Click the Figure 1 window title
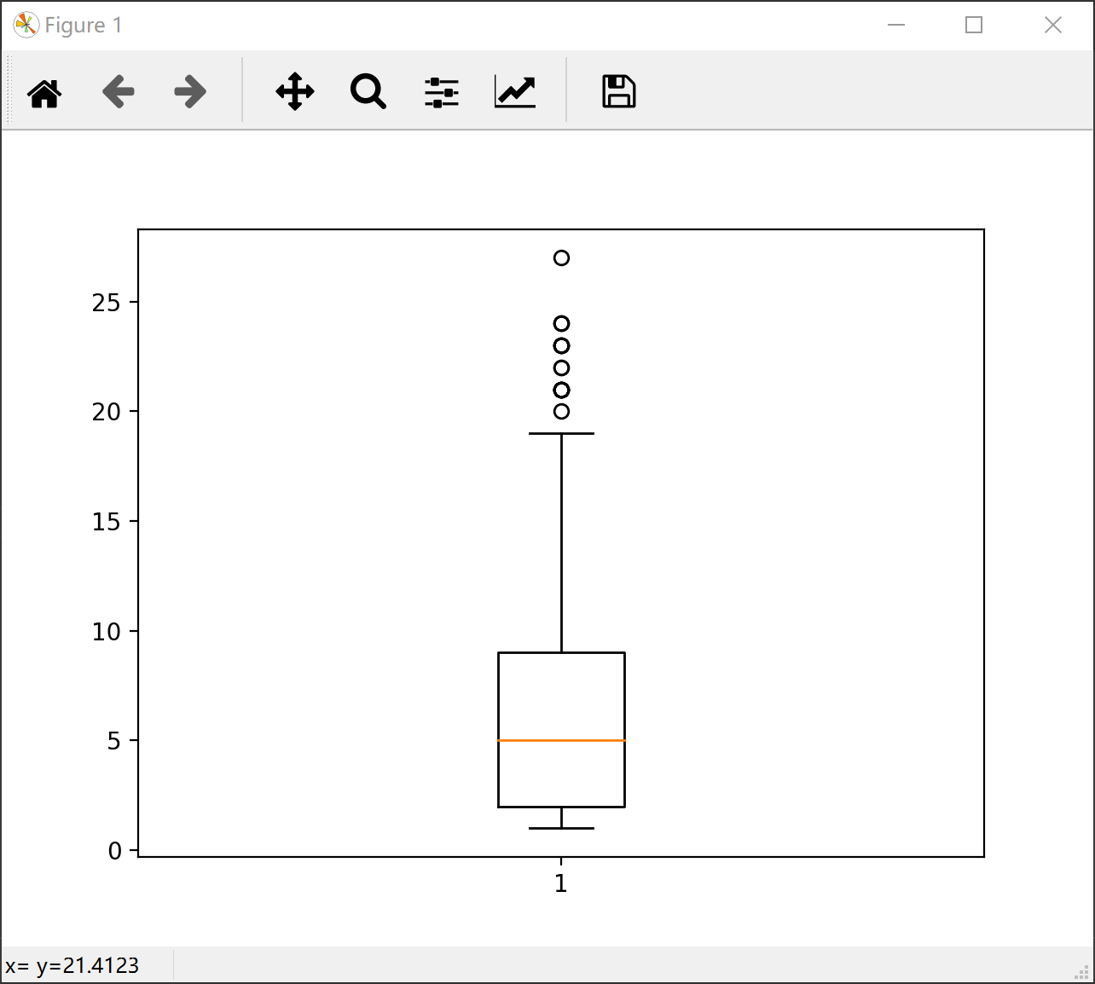1095x984 pixels. (84, 25)
